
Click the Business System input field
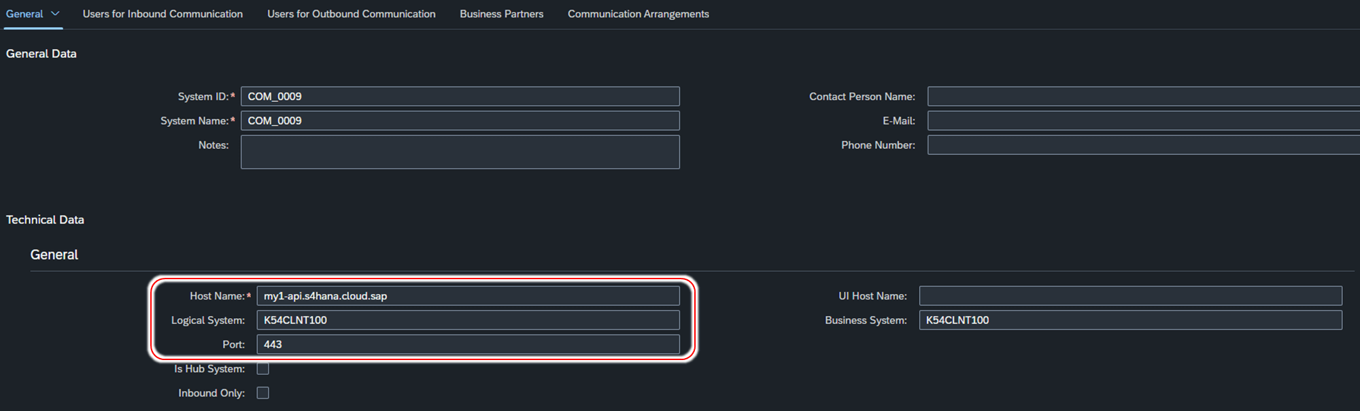point(1130,320)
